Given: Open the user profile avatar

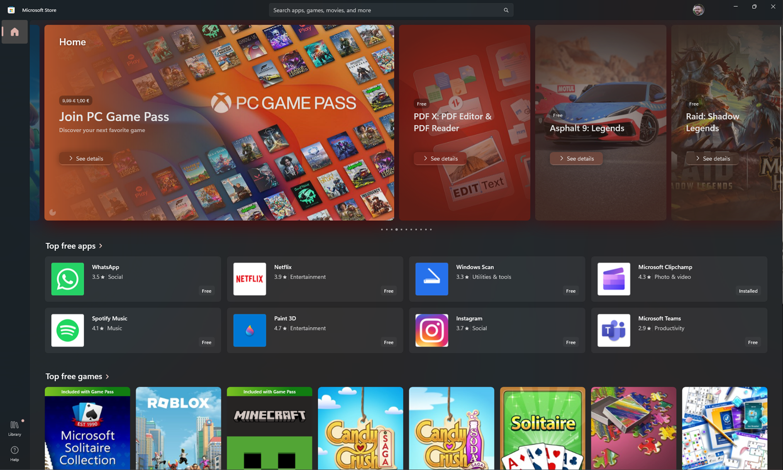Looking at the screenshot, I should (x=698, y=10).
